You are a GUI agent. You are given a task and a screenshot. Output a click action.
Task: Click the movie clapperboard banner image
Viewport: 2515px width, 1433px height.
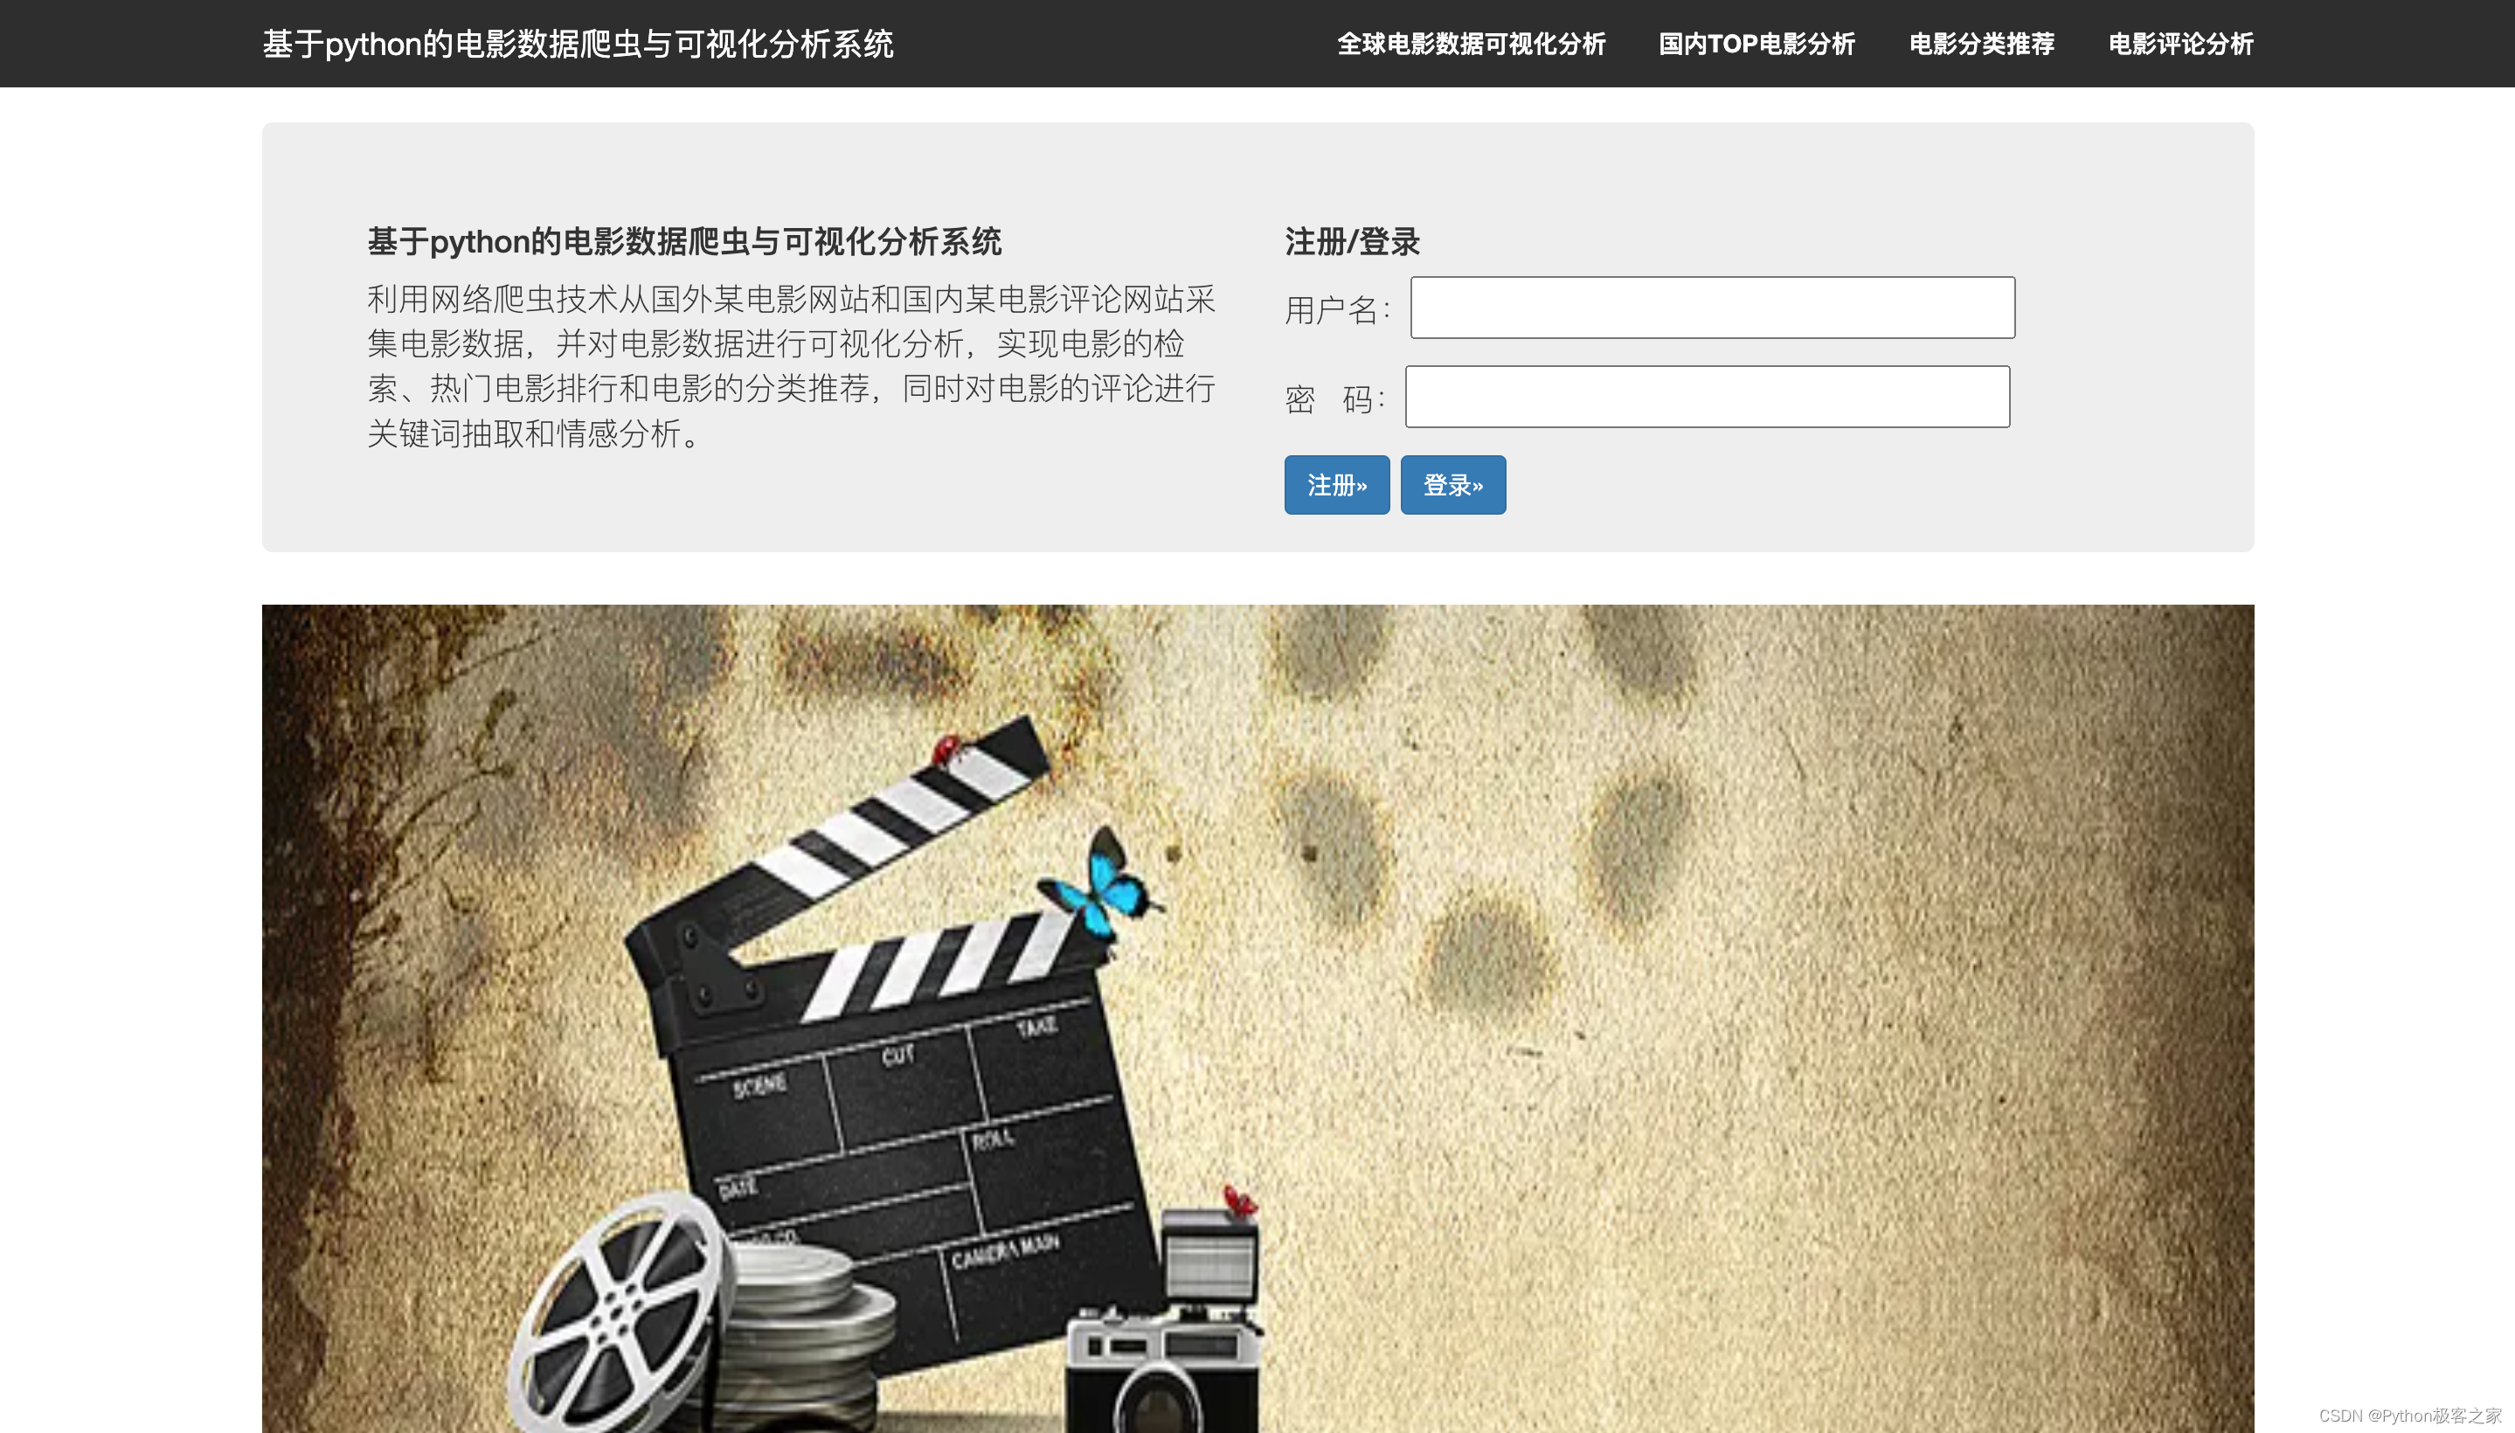coord(1257,1018)
